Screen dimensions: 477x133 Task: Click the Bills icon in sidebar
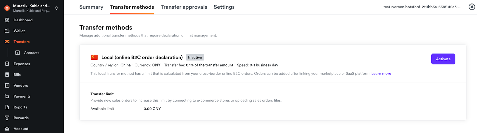pos(7,75)
